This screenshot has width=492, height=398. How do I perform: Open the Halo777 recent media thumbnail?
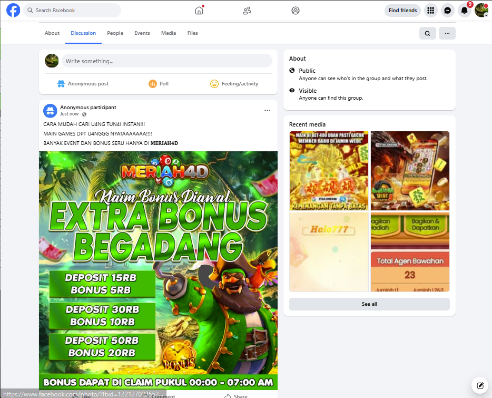pos(329,252)
